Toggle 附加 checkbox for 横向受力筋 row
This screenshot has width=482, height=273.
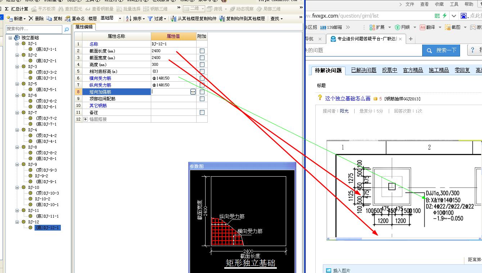coord(202,78)
